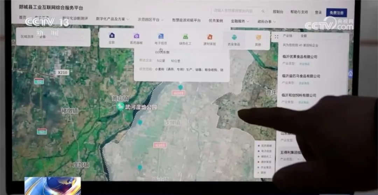Select the enterprise pin below the info popup
The width and height of the screenshot is (378, 195).
tap(180, 88)
